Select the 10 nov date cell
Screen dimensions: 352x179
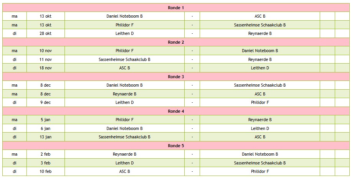click(45, 51)
